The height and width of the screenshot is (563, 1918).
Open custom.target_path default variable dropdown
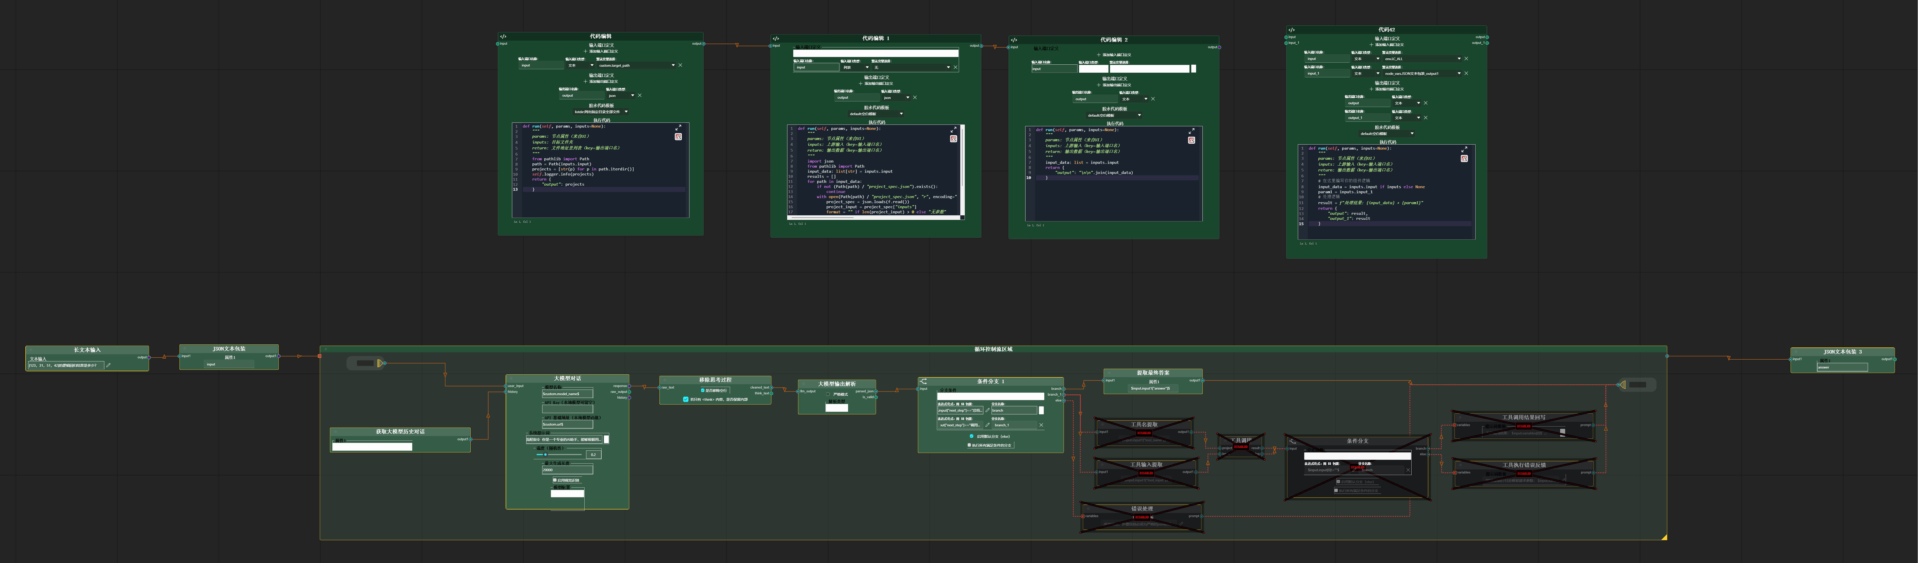click(x=637, y=65)
